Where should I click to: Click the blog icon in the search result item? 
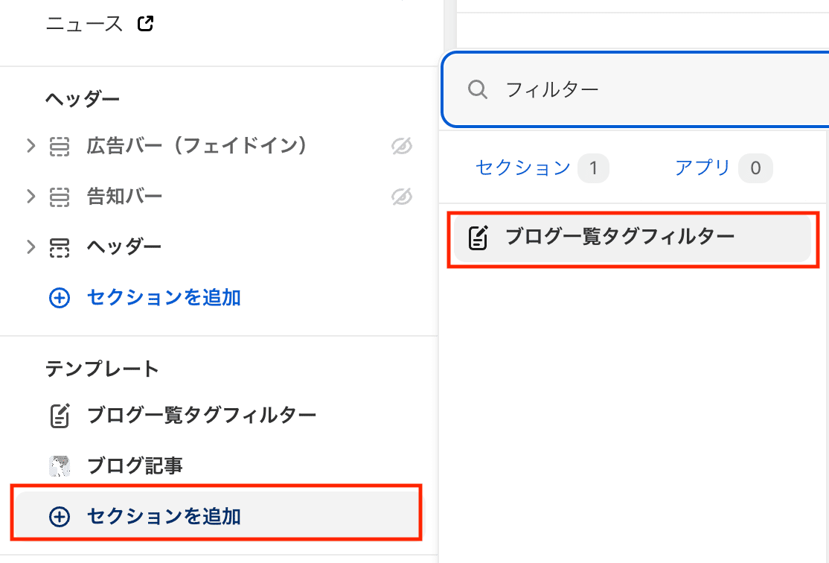[x=478, y=237]
